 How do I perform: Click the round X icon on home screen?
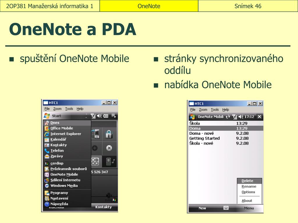click(109, 148)
